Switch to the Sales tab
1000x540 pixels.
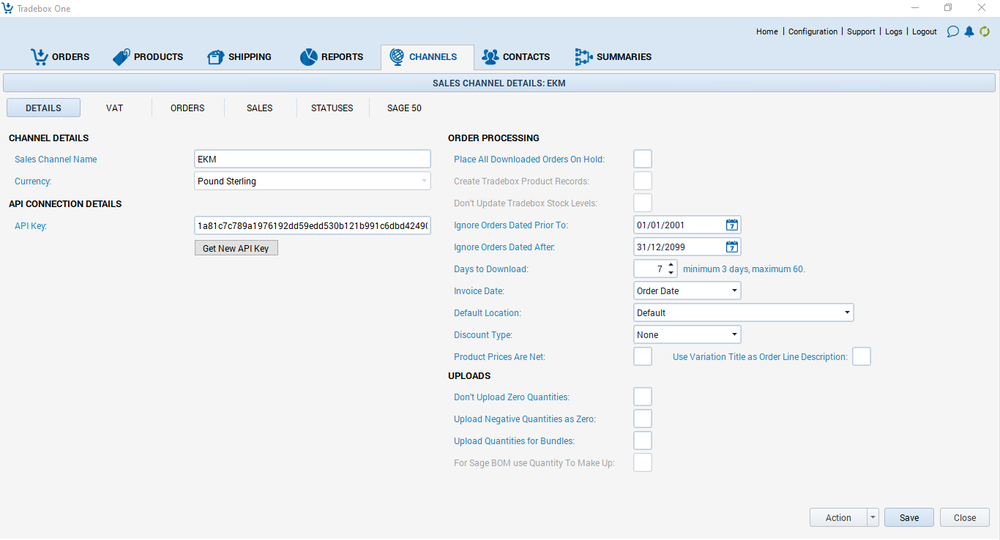click(x=259, y=108)
